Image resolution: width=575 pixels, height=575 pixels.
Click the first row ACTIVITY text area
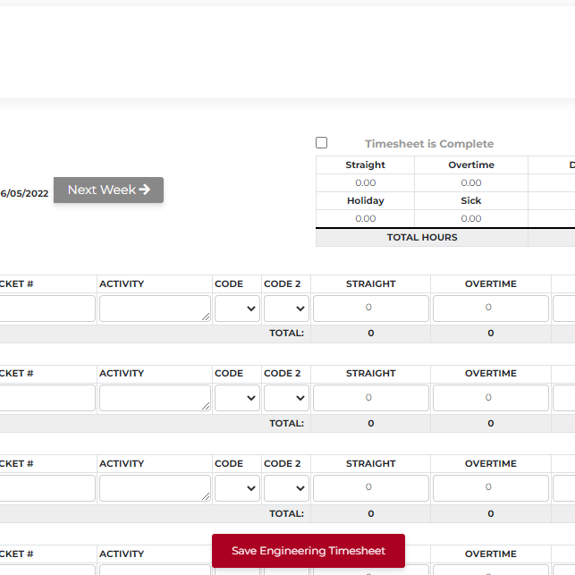155,309
